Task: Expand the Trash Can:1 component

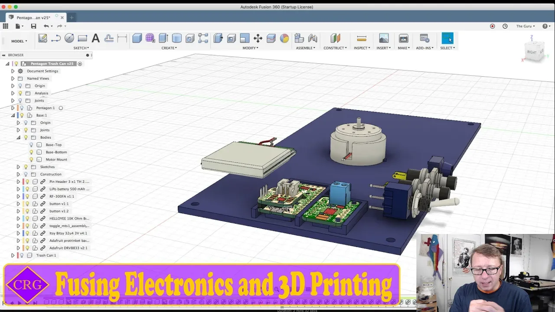Action: (13, 255)
